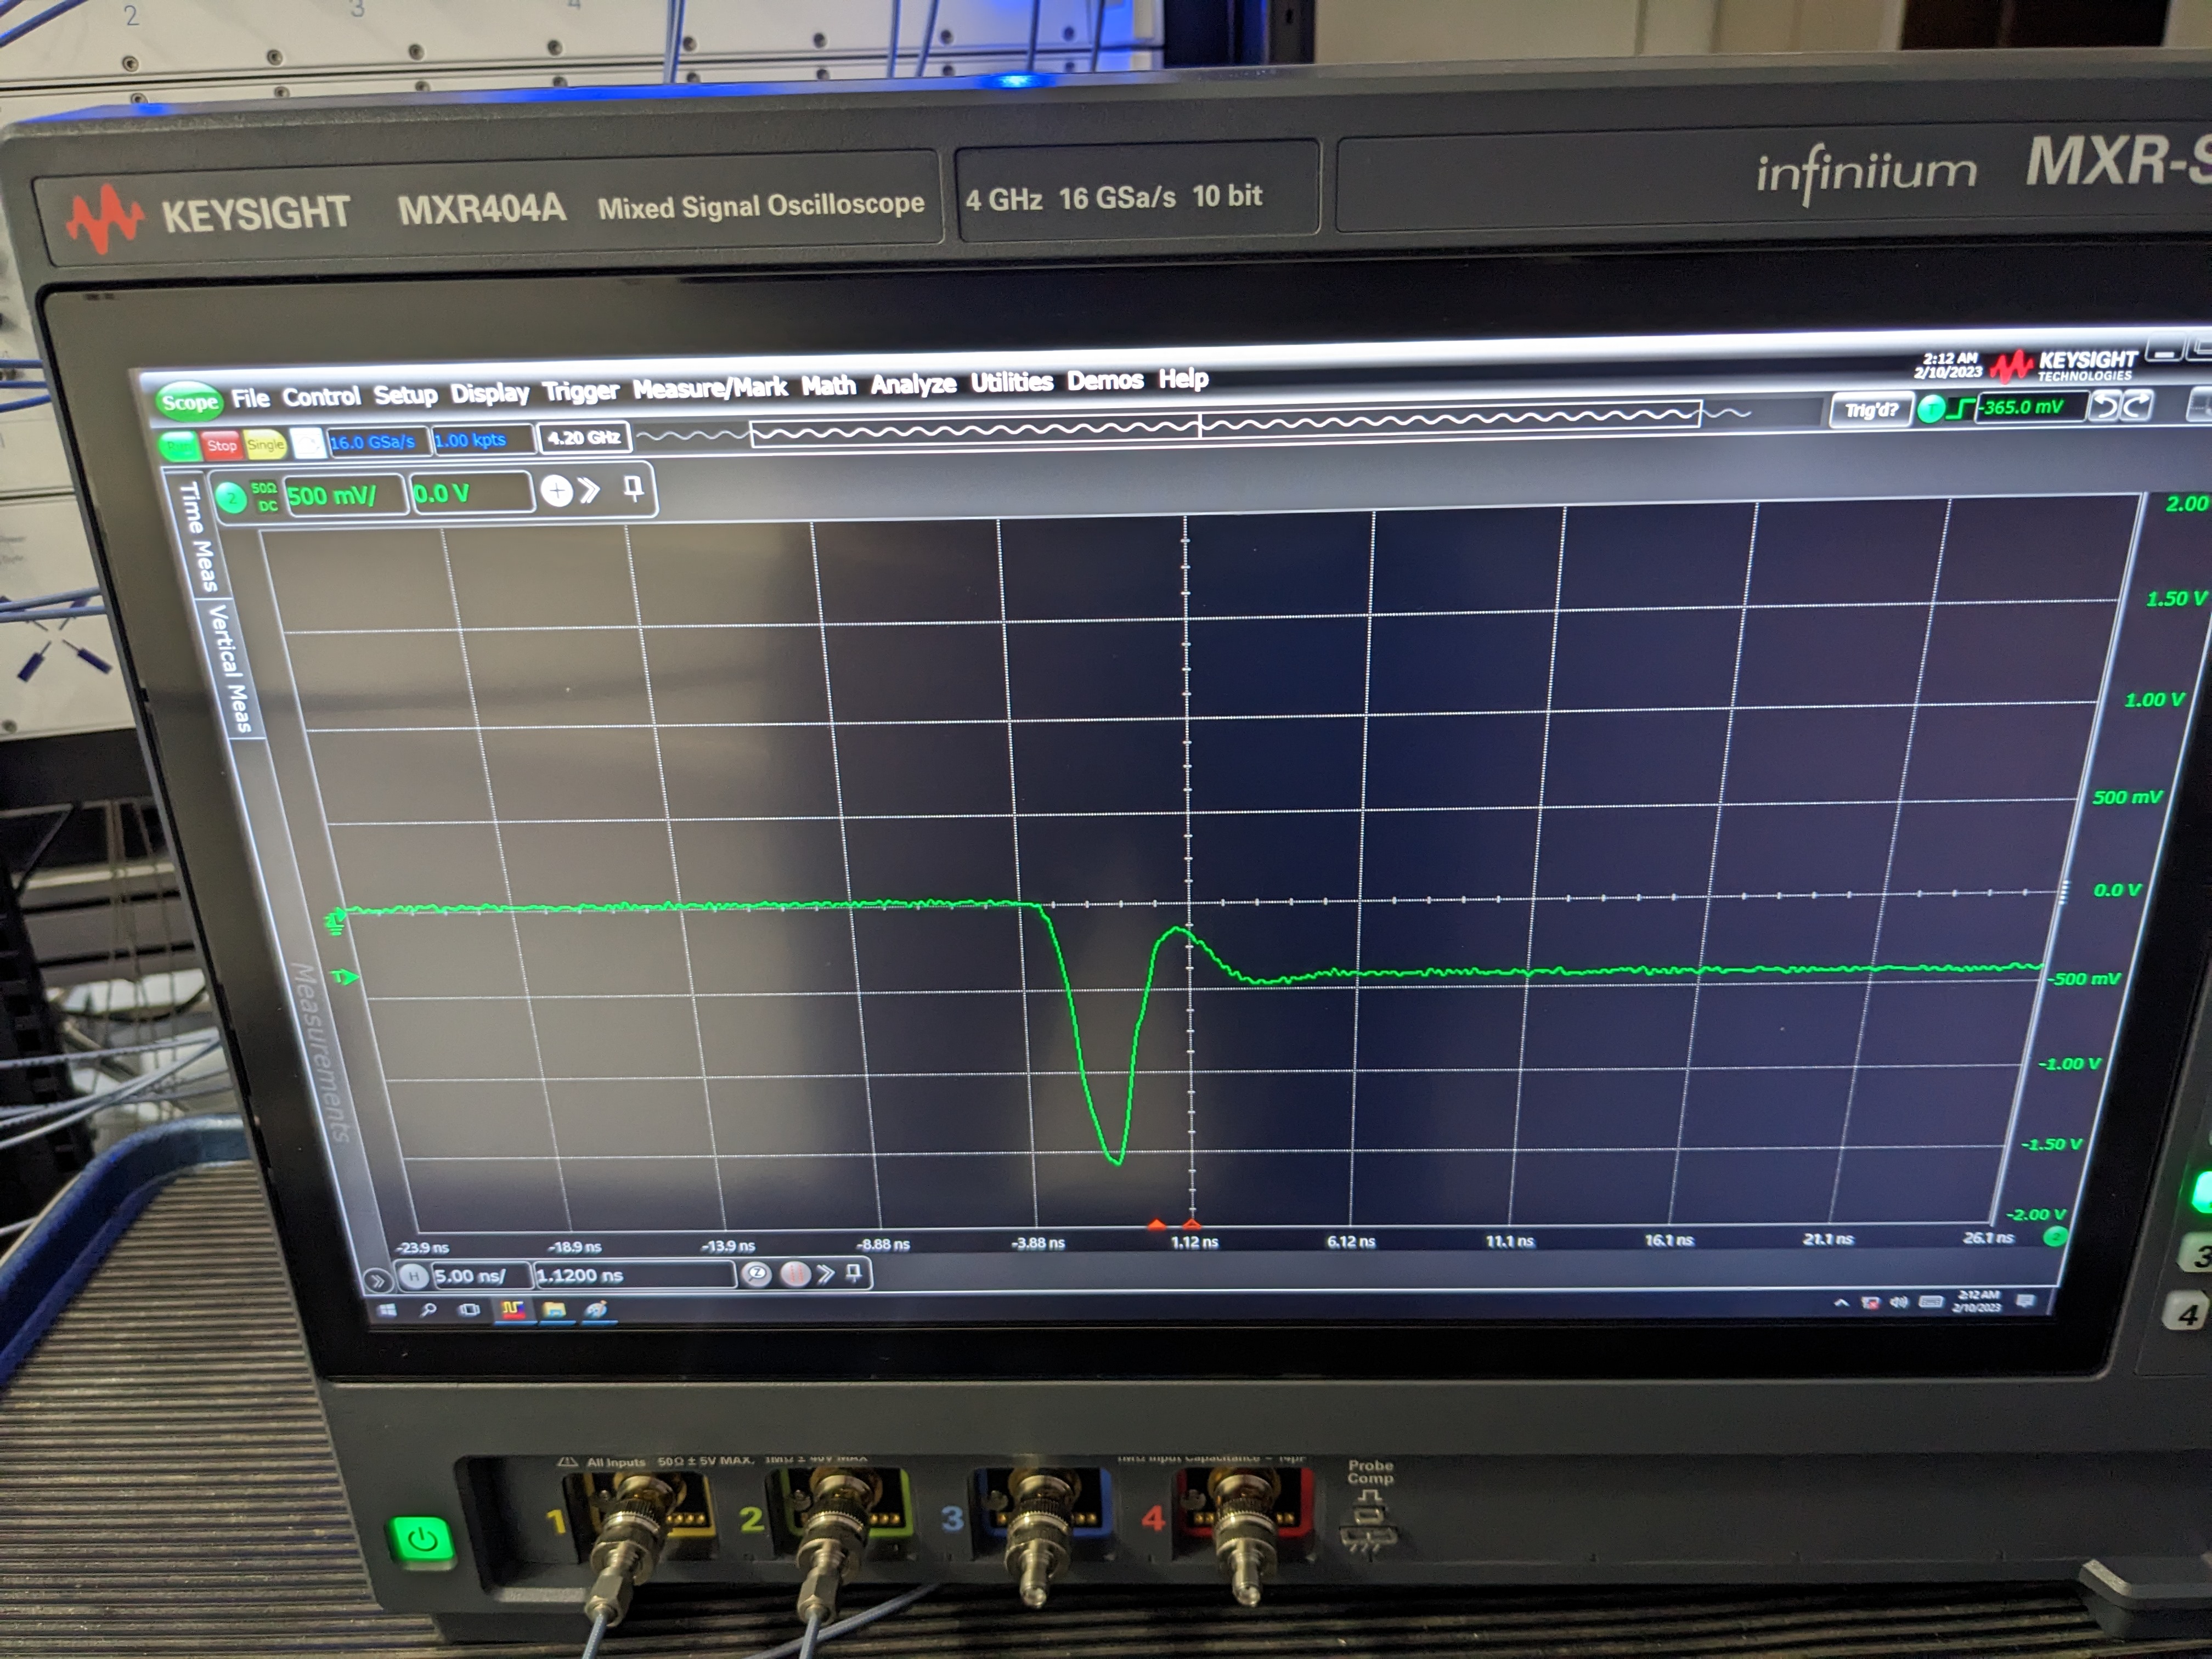Open the Trigger menu
The image size is (2212, 1659).
tap(580, 390)
